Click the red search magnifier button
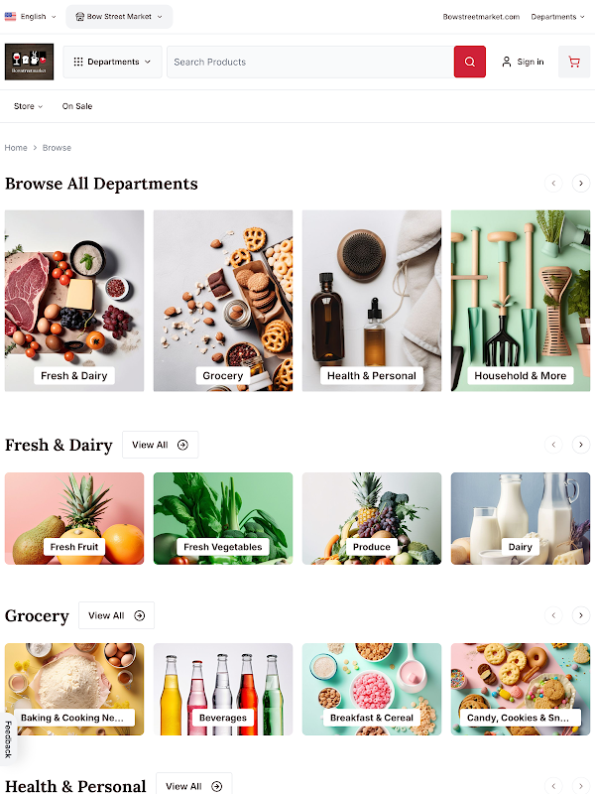The height and width of the screenshot is (794, 595). click(x=469, y=62)
